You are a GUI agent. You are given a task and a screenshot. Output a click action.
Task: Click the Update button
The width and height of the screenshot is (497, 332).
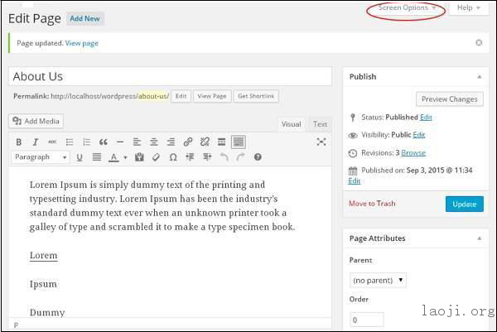pyautogui.click(x=465, y=204)
